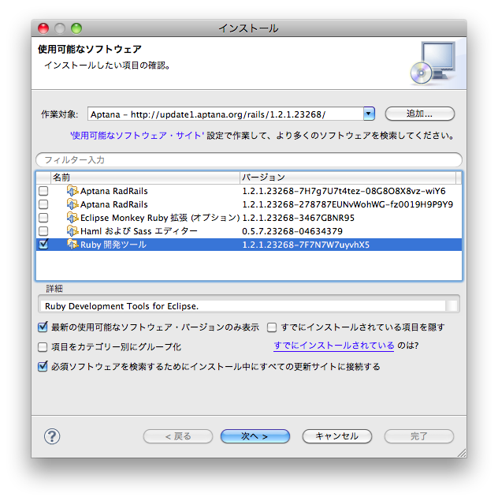Viewport: 498px width, 501px height.
Task: Click the Eclipse Monkey Ruby feature icon
Action: point(72,218)
